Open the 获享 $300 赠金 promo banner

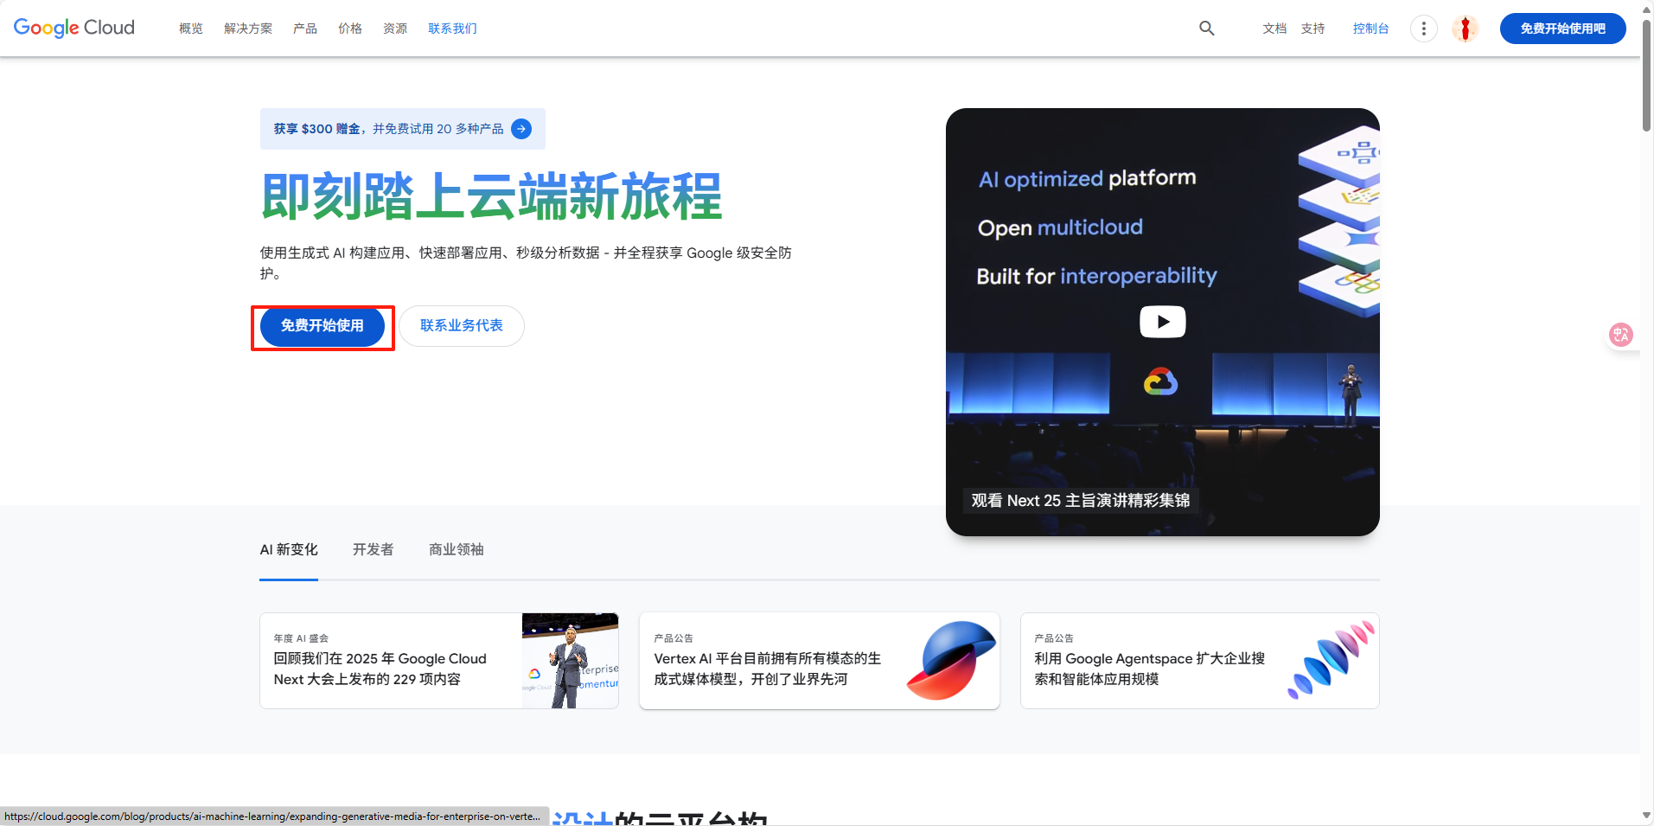point(403,129)
